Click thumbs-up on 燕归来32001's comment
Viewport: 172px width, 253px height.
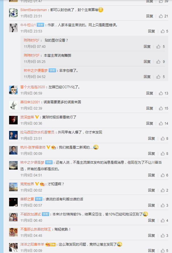[x=161, y=108]
